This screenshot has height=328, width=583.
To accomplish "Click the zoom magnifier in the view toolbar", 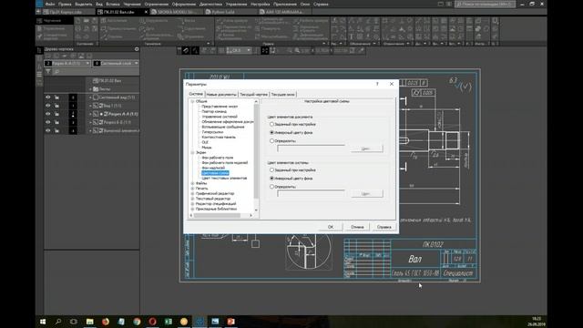I will [297, 51].
